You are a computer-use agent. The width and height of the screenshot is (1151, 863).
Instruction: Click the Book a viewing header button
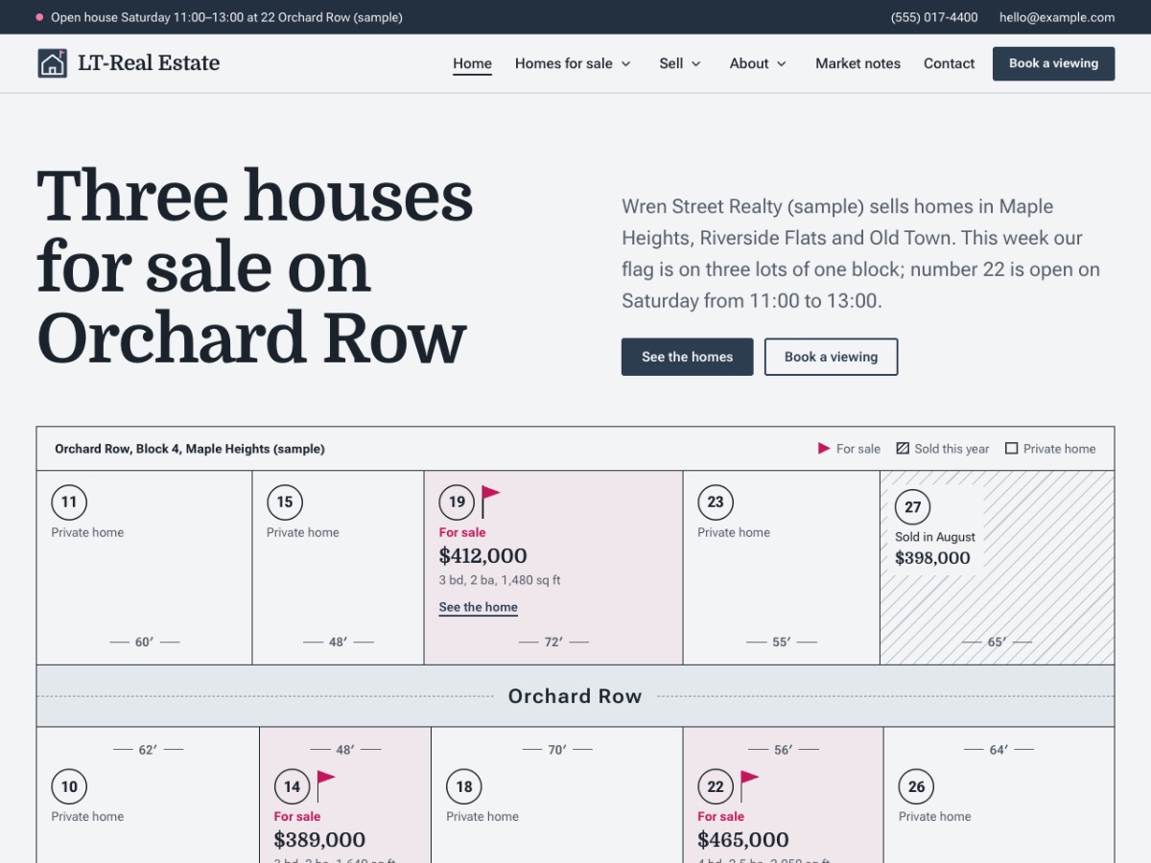[1053, 63]
